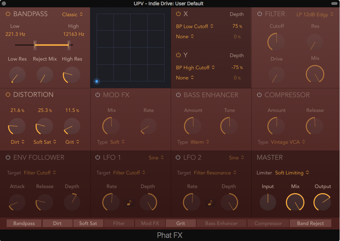The width and height of the screenshot is (340, 241).
Task: Turn on LFO 1 power button
Action: pos(98,157)
